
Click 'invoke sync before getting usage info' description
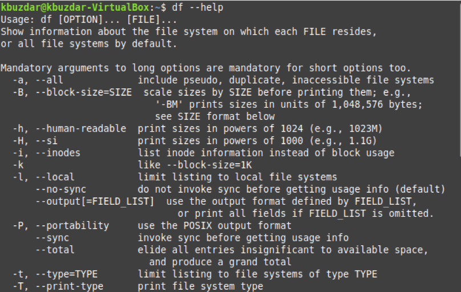click(x=243, y=238)
